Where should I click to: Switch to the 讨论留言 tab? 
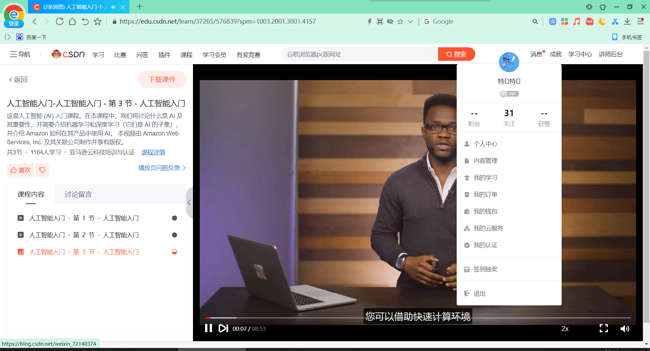pyautogui.click(x=78, y=194)
